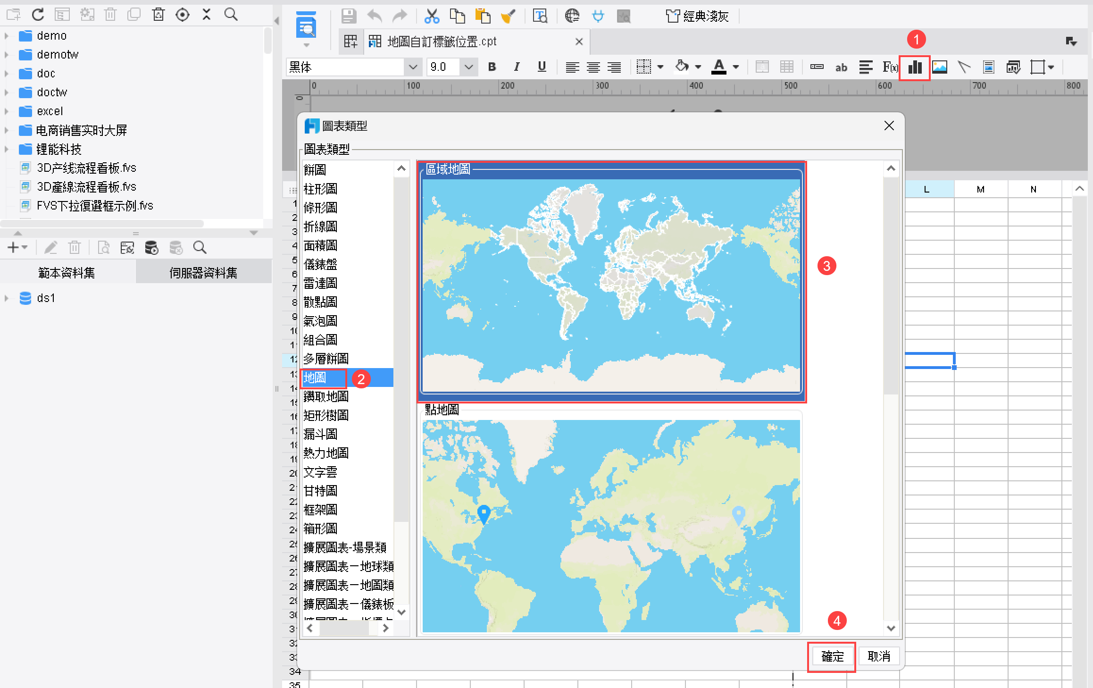
Task: Open the font color dropdown arrow
Action: (736, 67)
